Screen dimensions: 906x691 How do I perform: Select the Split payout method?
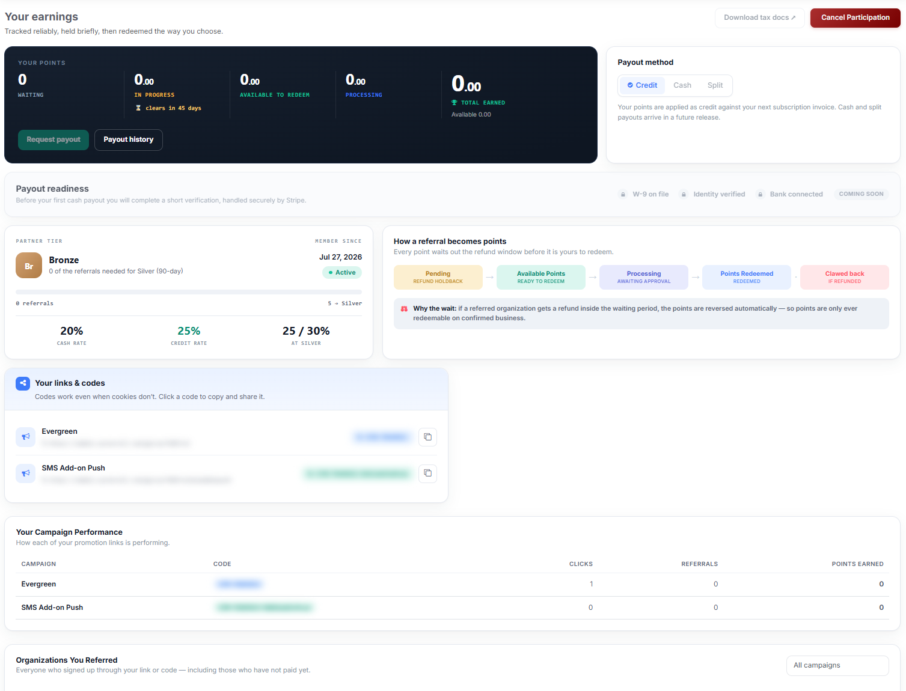pos(715,85)
